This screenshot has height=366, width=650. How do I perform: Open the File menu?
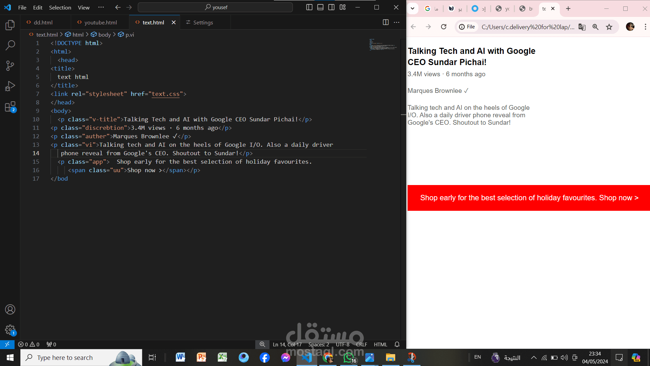22,7
